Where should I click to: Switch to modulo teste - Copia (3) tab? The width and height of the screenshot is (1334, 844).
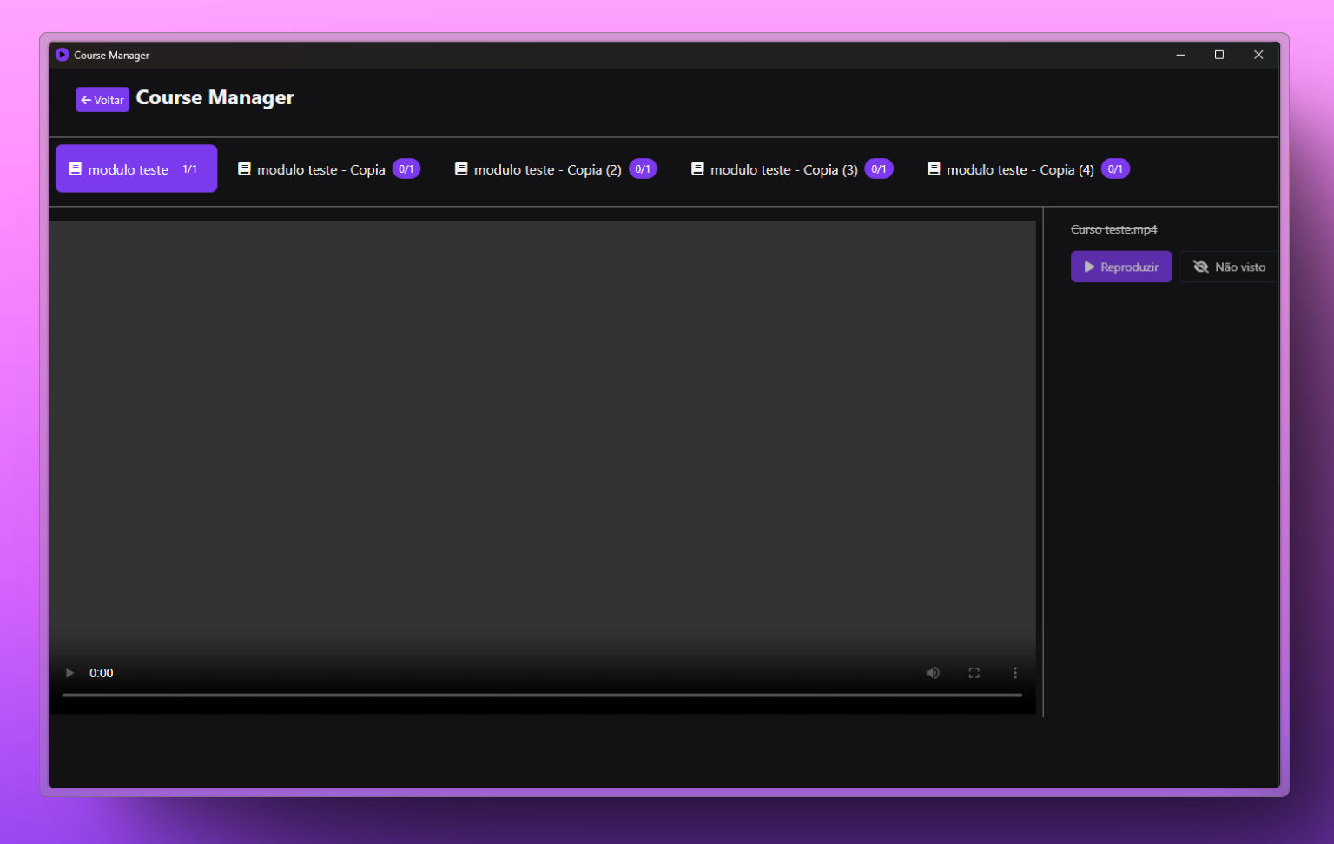click(791, 168)
